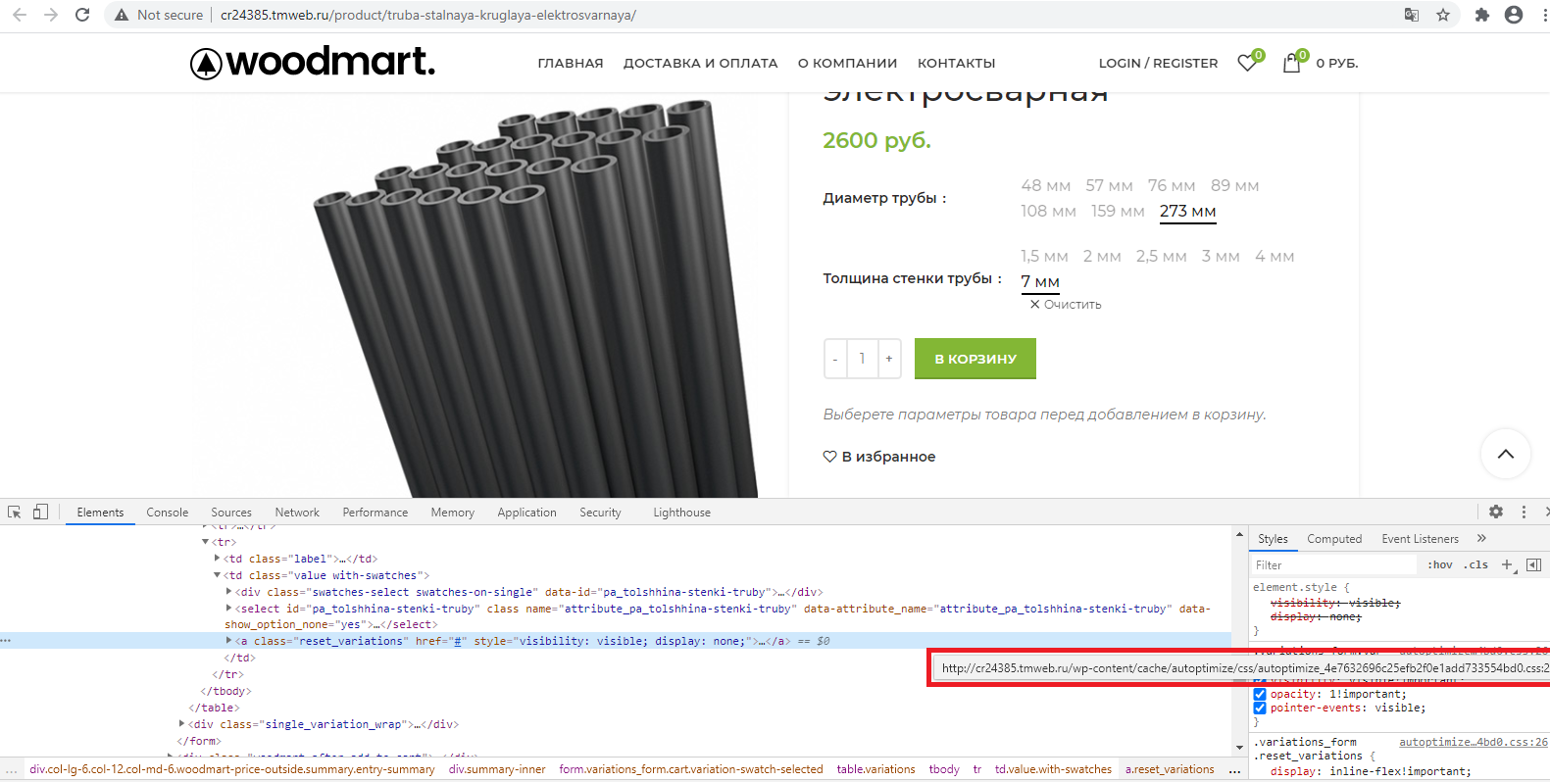
Task: Reload the page
Action: click(82, 15)
